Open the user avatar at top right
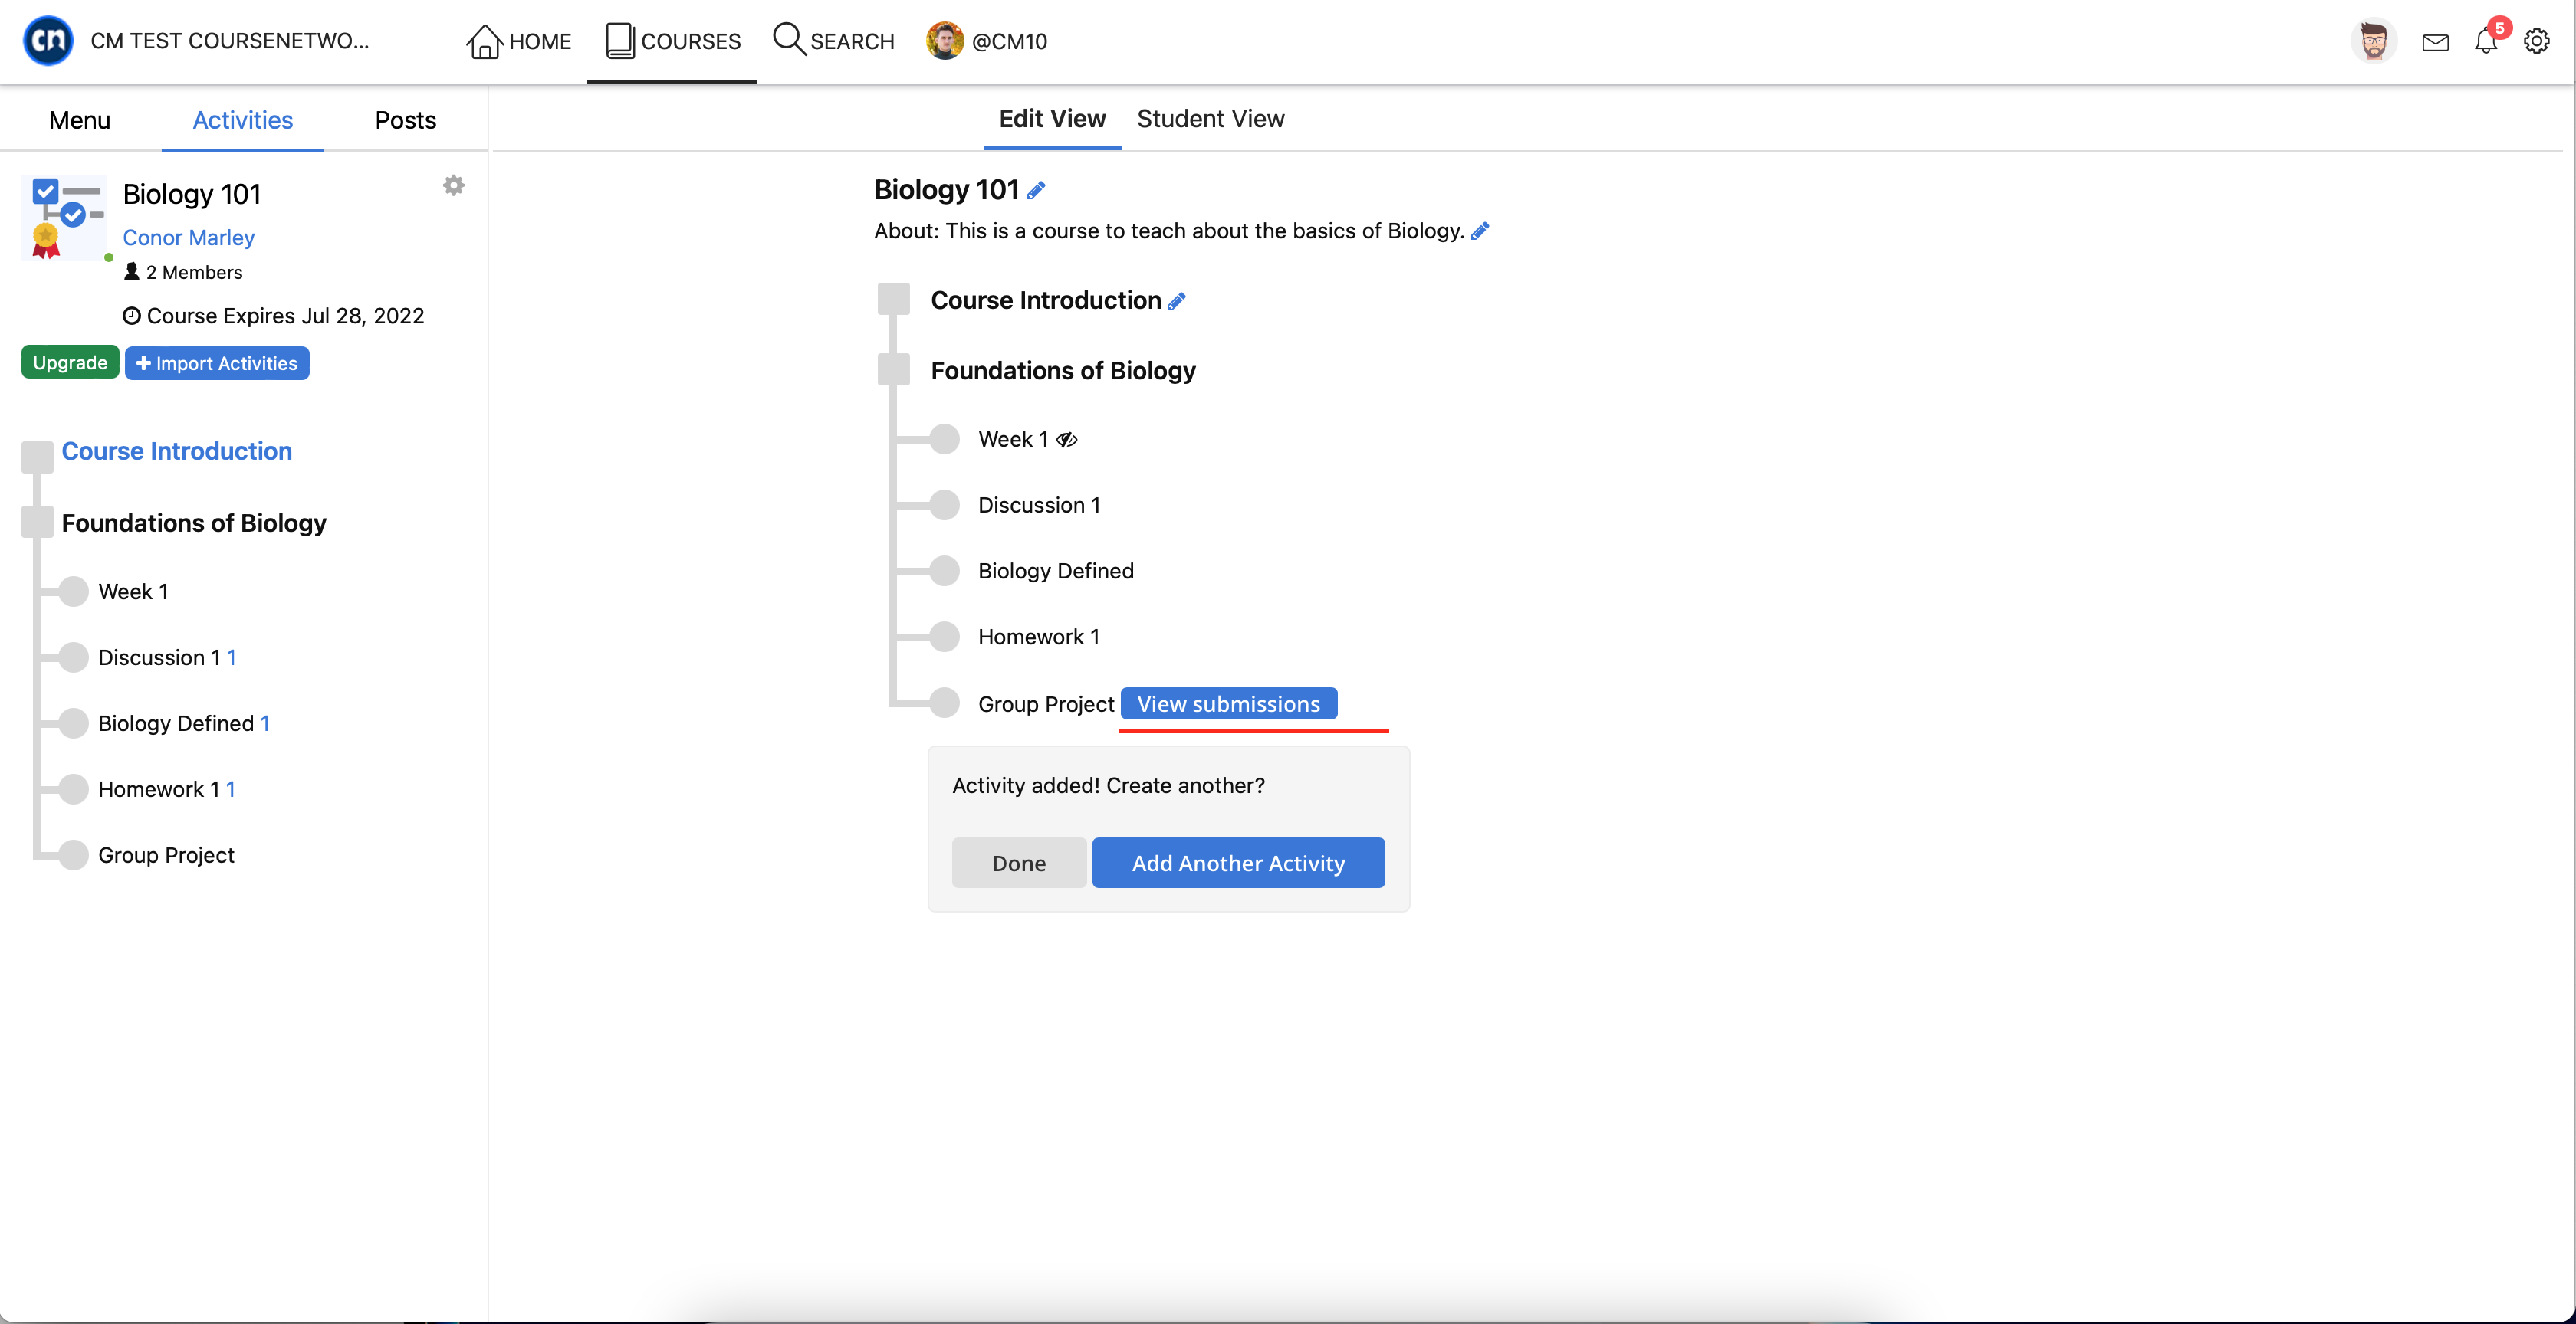This screenshot has width=2576, height=1324. pyautogui.click(x=2373, y=41)
